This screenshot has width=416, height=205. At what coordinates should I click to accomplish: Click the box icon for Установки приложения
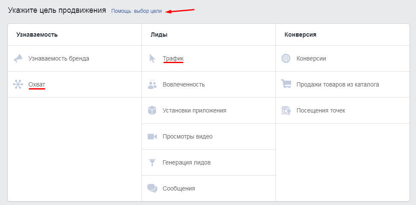coord(152,110)
